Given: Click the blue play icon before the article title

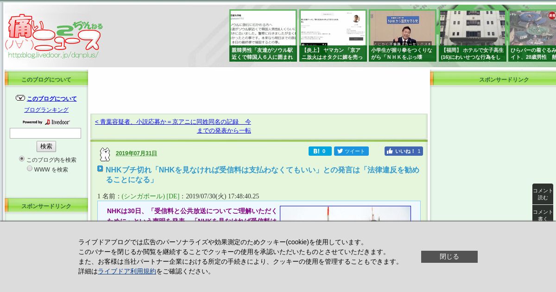Looking at the screenshot, I should (x=100, y=169).
